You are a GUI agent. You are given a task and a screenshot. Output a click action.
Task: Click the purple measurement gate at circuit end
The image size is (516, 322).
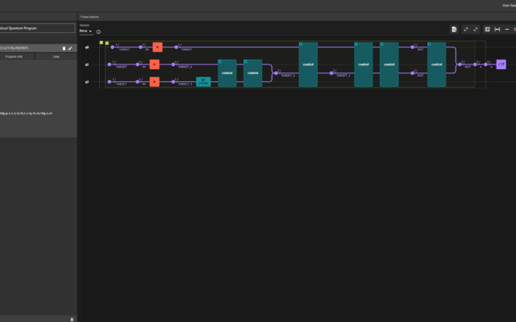tap(501, 64)
